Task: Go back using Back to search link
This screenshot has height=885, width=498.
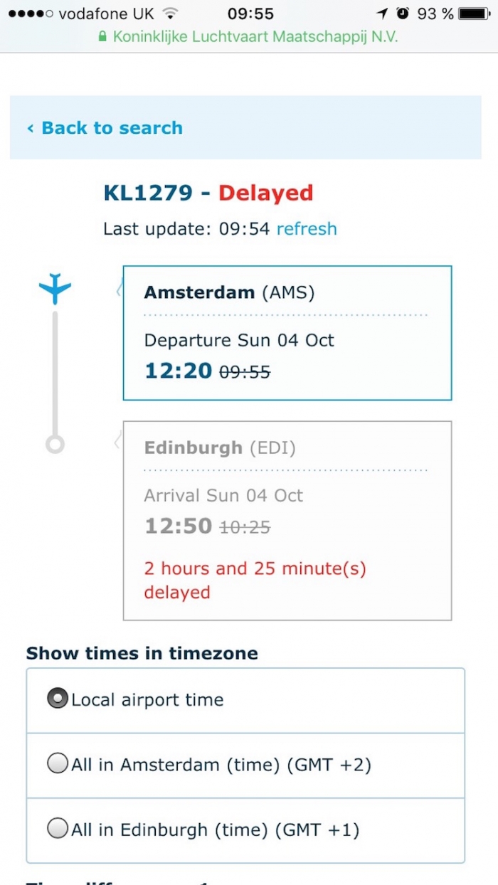Action: pyautogui.click(x=105, y=128)
